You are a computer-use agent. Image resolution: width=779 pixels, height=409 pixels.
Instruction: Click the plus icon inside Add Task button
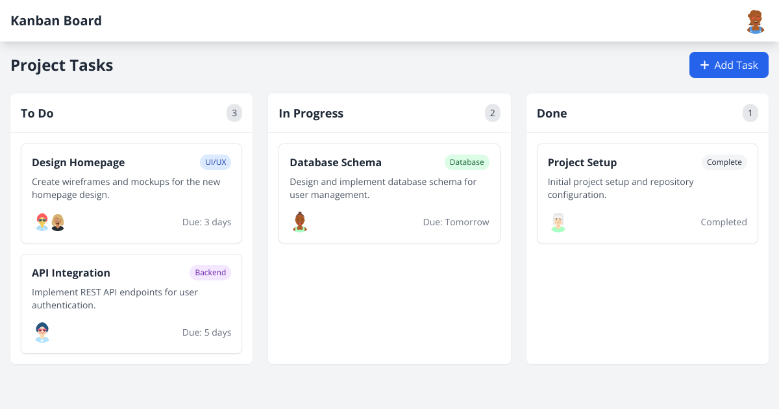point(704,65)
